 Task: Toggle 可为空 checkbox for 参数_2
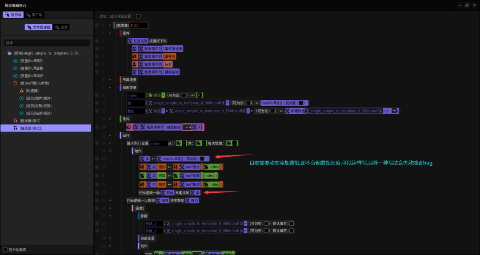267,231
